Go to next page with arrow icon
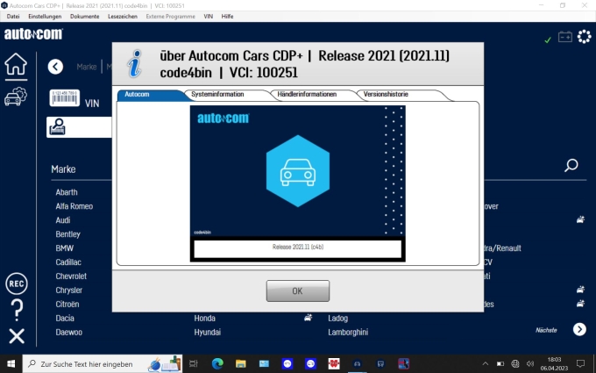The height and width of the screenshot is (373, 596). tap(579, 329)
